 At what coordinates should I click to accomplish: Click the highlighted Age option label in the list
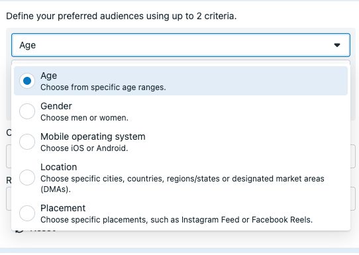tap(49, 76)
